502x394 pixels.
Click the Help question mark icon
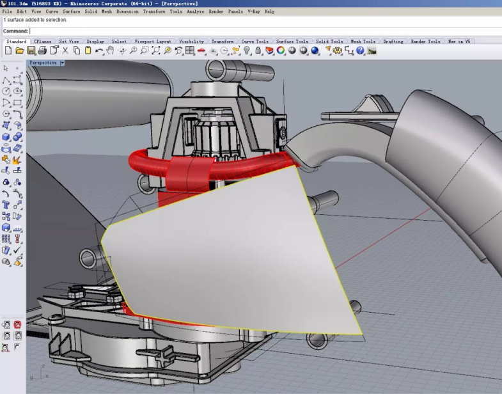click(x=360, y=51)
